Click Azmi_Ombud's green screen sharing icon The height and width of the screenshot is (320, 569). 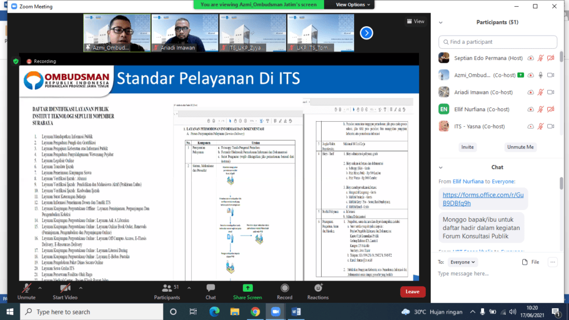[x=521, y=75]
